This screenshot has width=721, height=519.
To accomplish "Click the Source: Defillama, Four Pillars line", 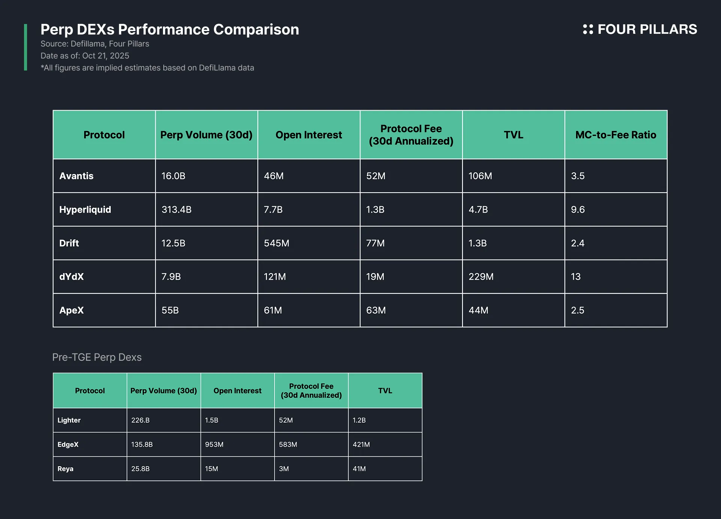I will click(95, 44).
